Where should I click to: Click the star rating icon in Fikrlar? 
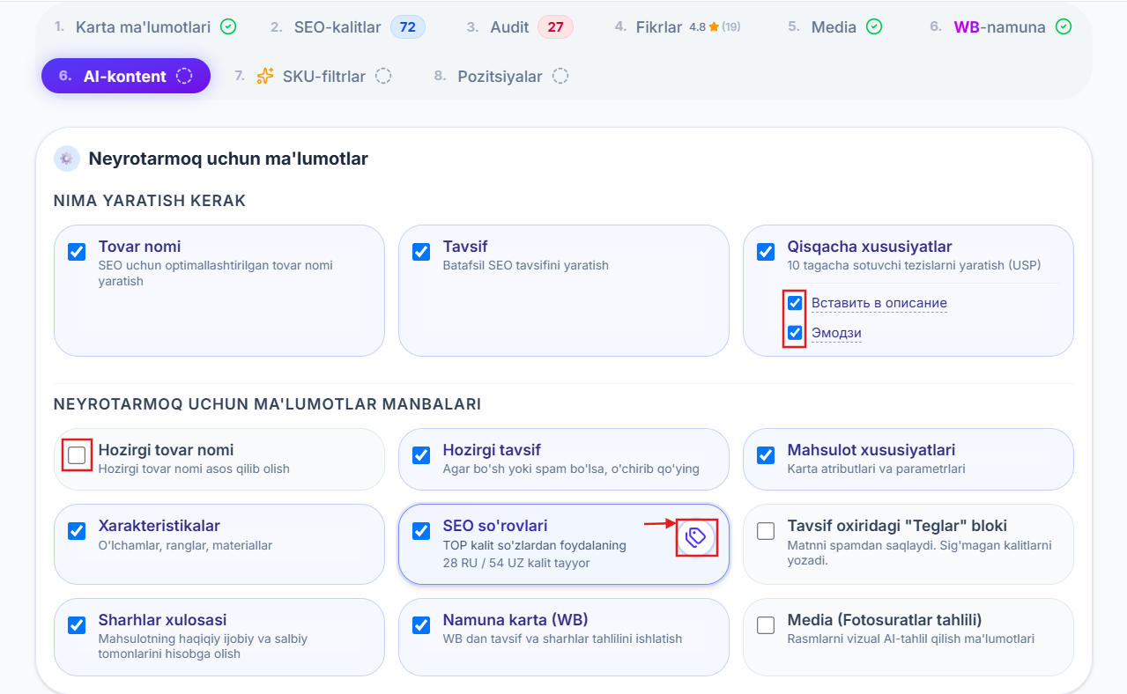tap(714, 27)
